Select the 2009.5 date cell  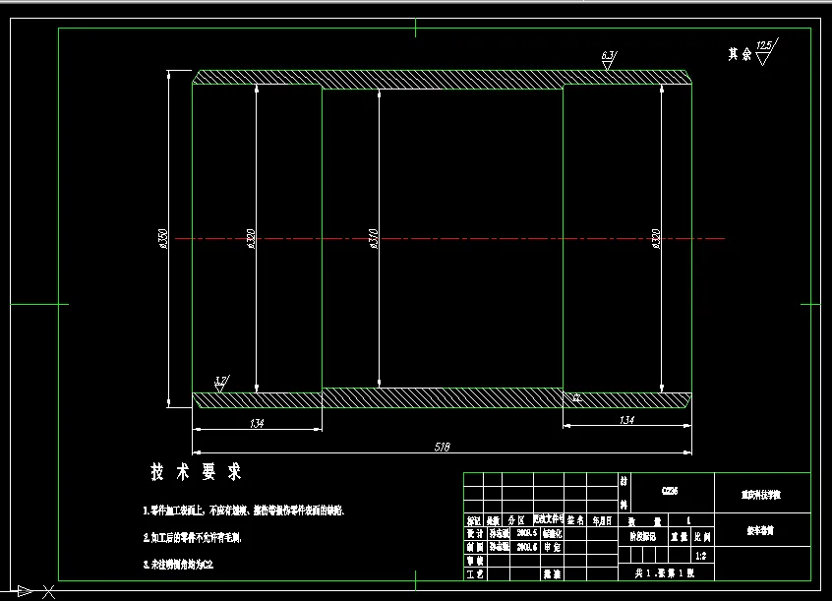[526, 533]
